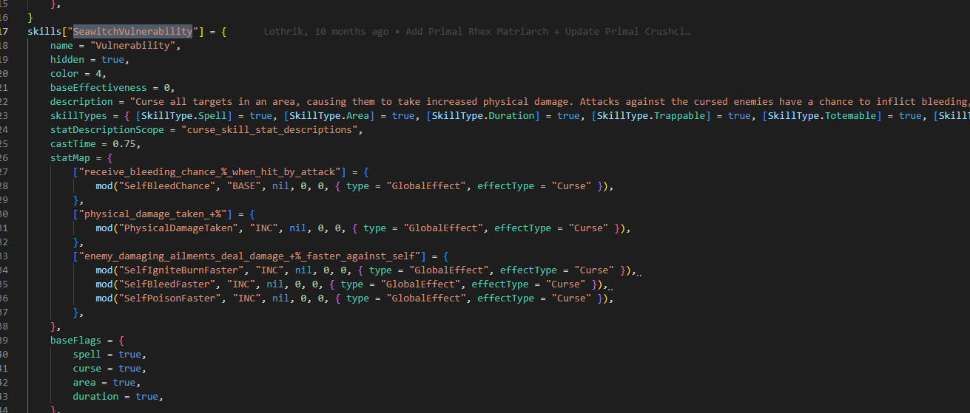Click the area flag in baseFlags

(84, 383)
